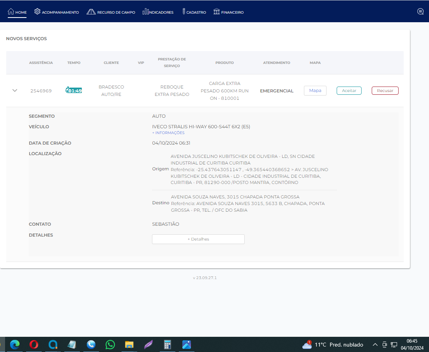This screenshot has width=429, height=352.
Task: Open Calculator from the taskbar
Action: [168, 345]
